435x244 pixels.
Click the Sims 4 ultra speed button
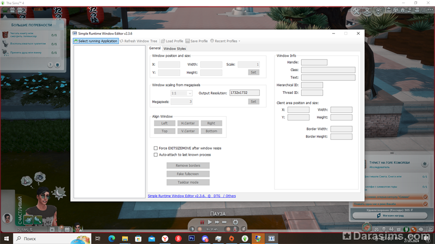coord(225,222)
